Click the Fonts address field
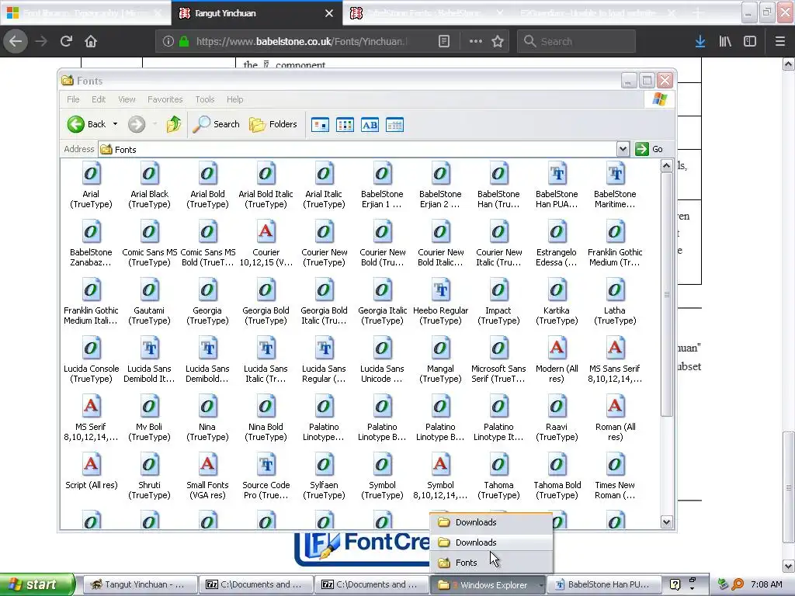The width and height of the screenshot is (795, 596). 357,149
